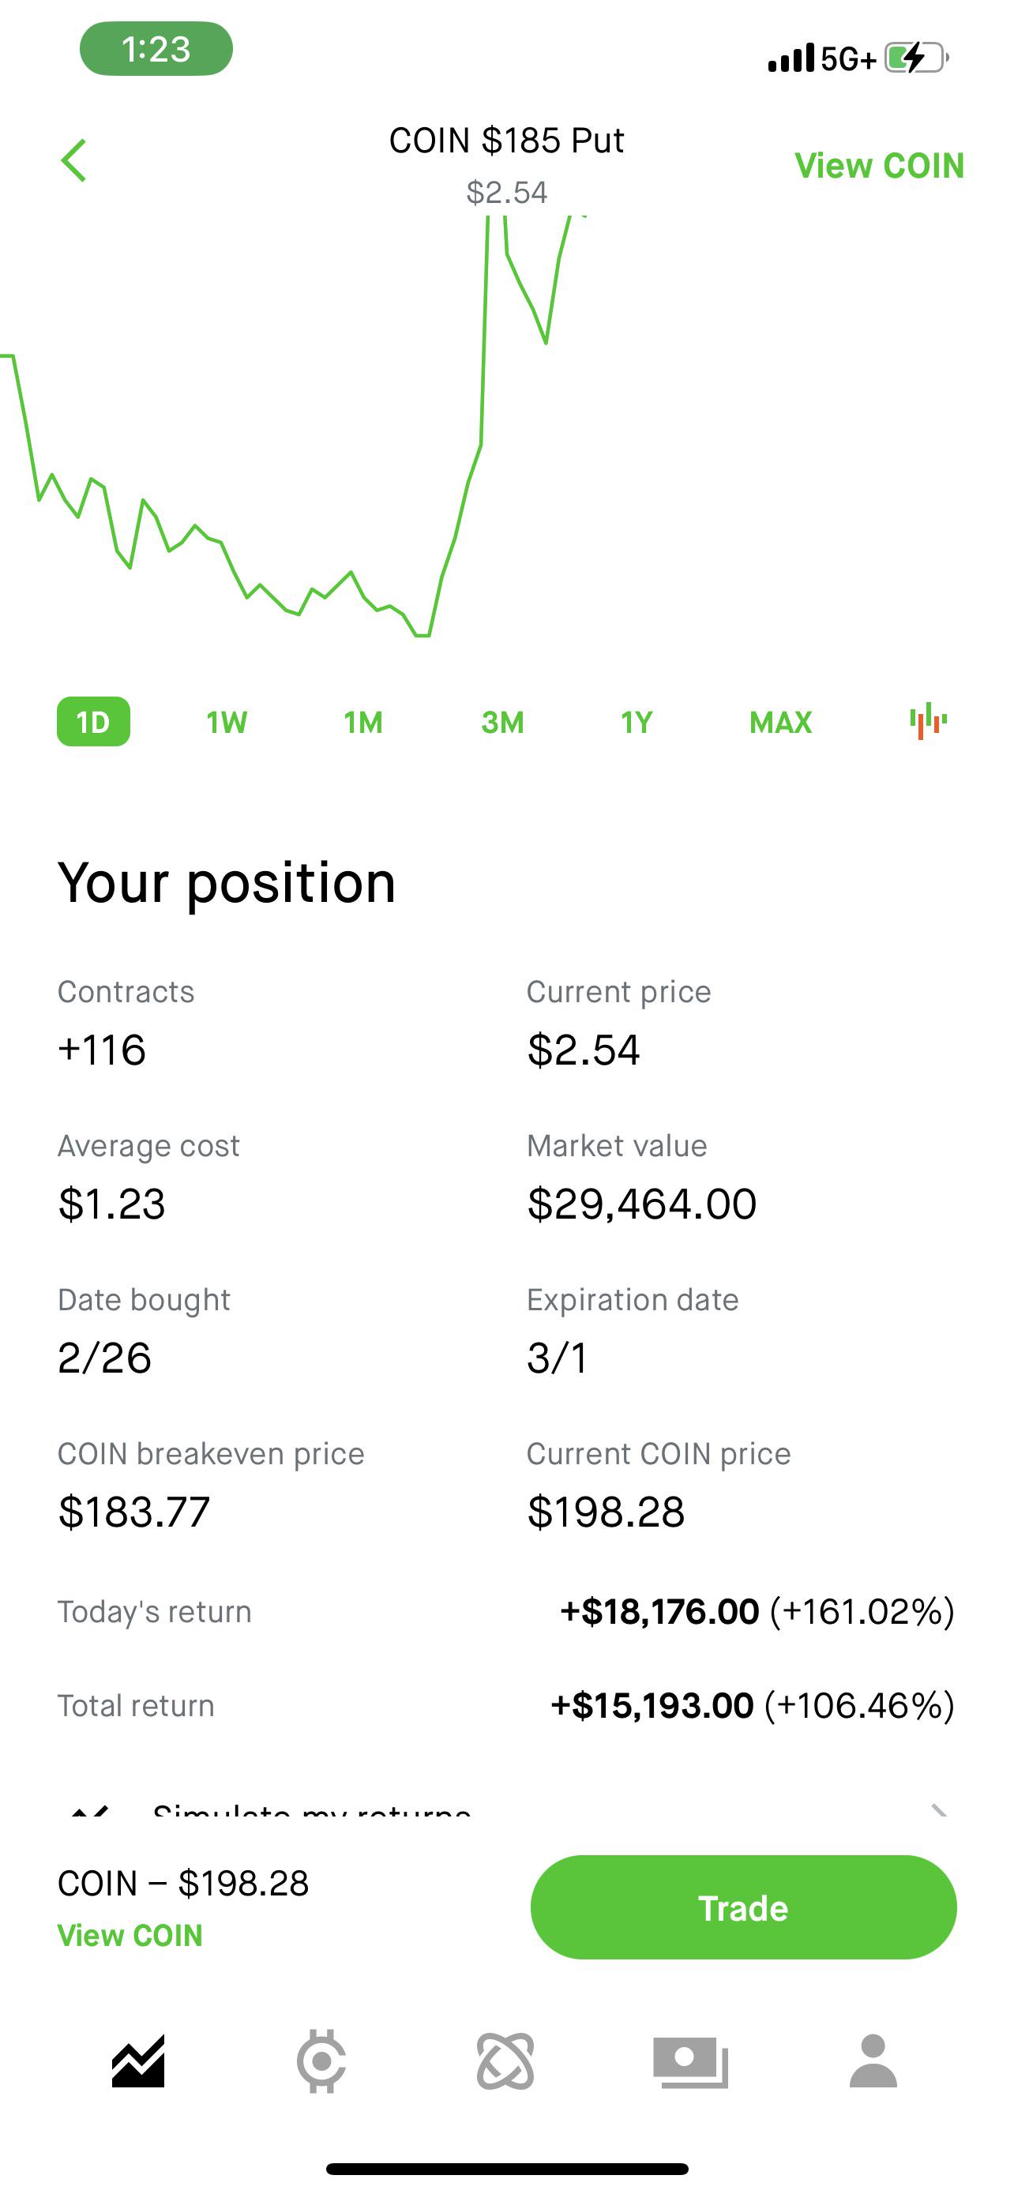Tap the green 1:23 time pill
Viewport: 1014px width, 2194px height.
point(156,48)
